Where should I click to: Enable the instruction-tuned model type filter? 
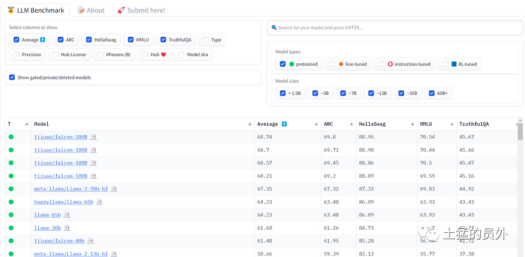click(x=381, y=64)
